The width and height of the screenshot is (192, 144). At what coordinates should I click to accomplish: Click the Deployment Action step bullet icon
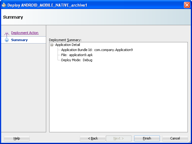point(7,33)
